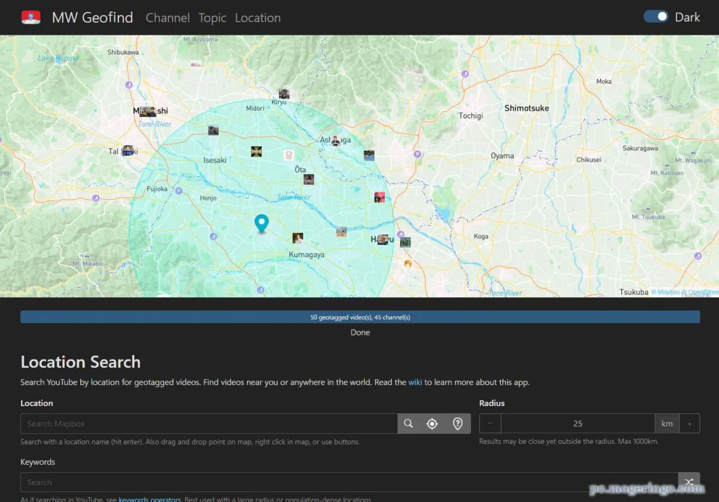This screenshot has height=502, width=719.
Task: Open the wiki link
Action: pos(415,382)
